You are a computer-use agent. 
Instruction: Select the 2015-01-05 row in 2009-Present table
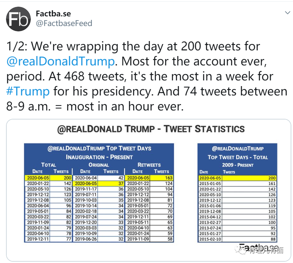tap(237, 184)
